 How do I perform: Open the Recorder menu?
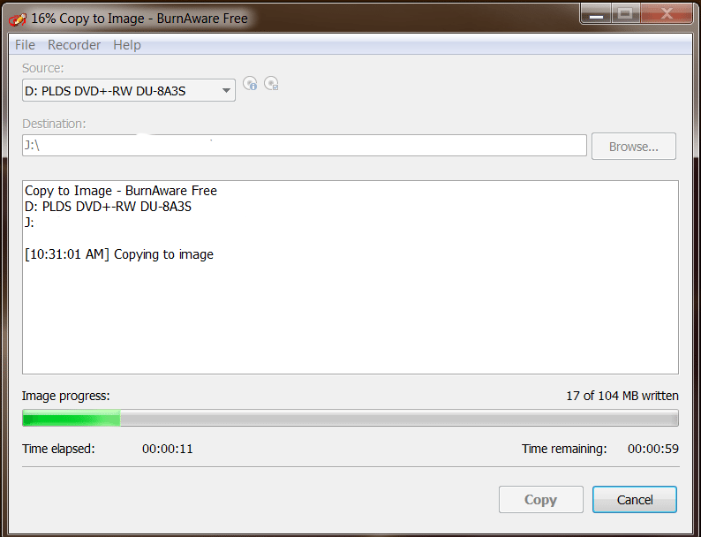74,45
